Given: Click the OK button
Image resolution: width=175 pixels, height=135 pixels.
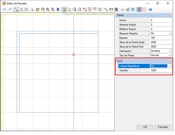Looking at the screenshot, I should click(145, 127).
